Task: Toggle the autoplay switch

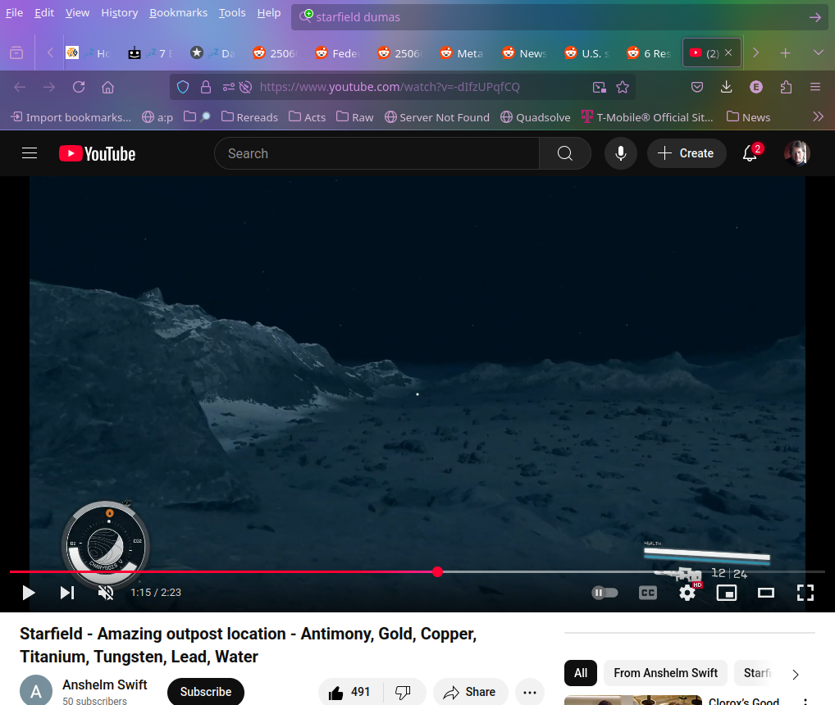Action: point(605,593)
